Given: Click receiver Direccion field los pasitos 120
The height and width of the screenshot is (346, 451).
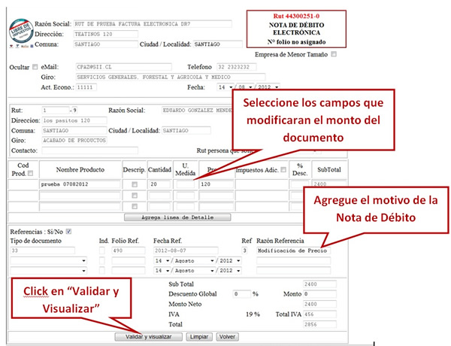Looking at the screenshot, I should click(74, 120).
